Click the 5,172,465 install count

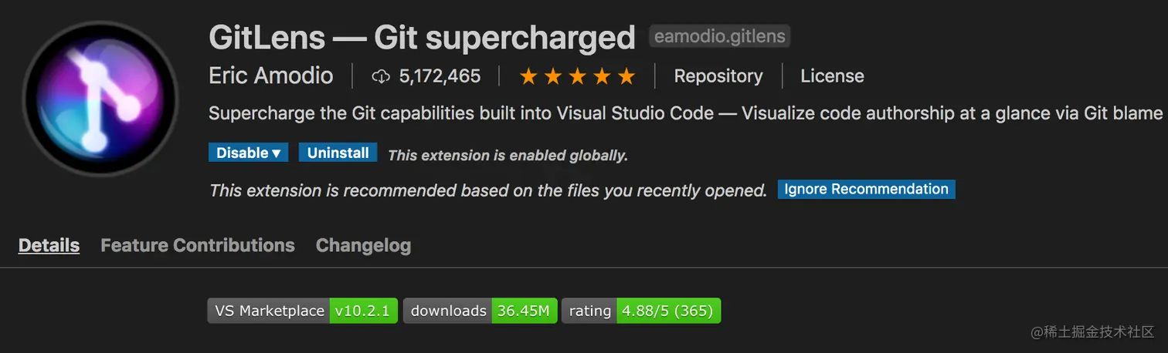[440, 76]
